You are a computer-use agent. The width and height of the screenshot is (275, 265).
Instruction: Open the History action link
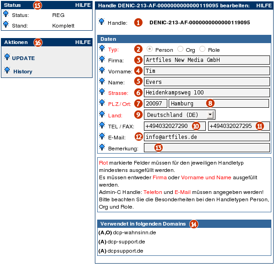(x=23, y=72)
